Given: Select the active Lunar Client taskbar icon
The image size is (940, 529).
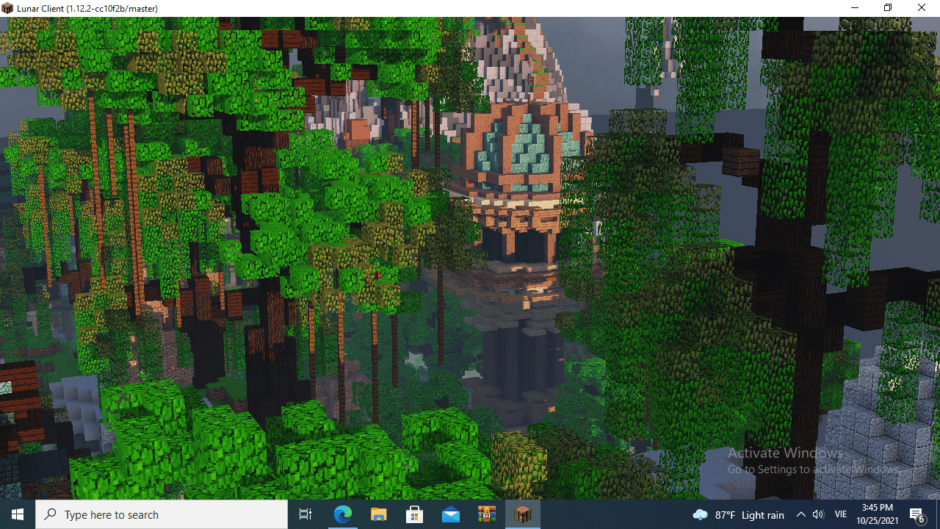Looking at the screenshot, I should 523,514.
